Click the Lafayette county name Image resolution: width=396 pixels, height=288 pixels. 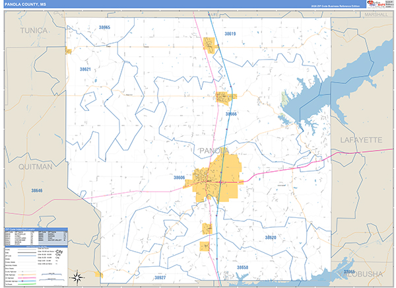361,140
